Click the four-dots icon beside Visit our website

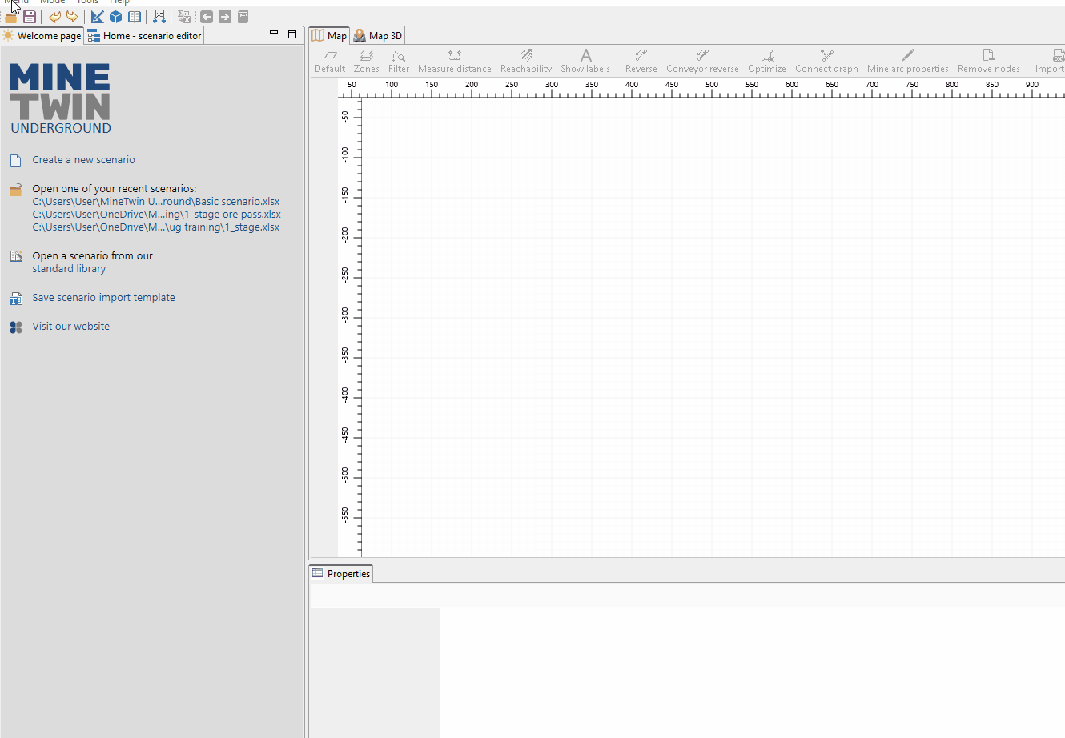[x=16, y=327]
